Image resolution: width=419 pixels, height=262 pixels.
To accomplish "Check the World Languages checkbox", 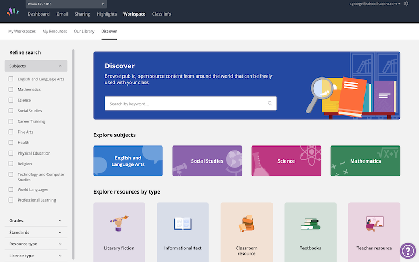I will coord(11,189).
